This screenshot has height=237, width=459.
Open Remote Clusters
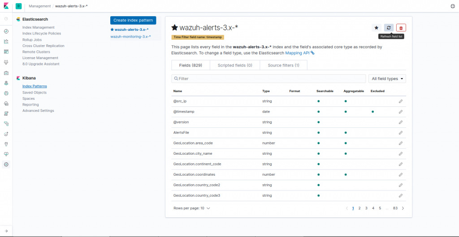click(x=36, y=52)
